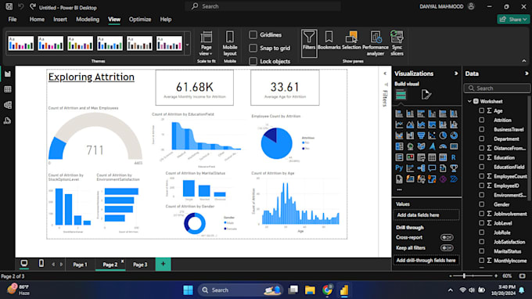Select the Azure map arrow visual

click(x=432, y=146)
